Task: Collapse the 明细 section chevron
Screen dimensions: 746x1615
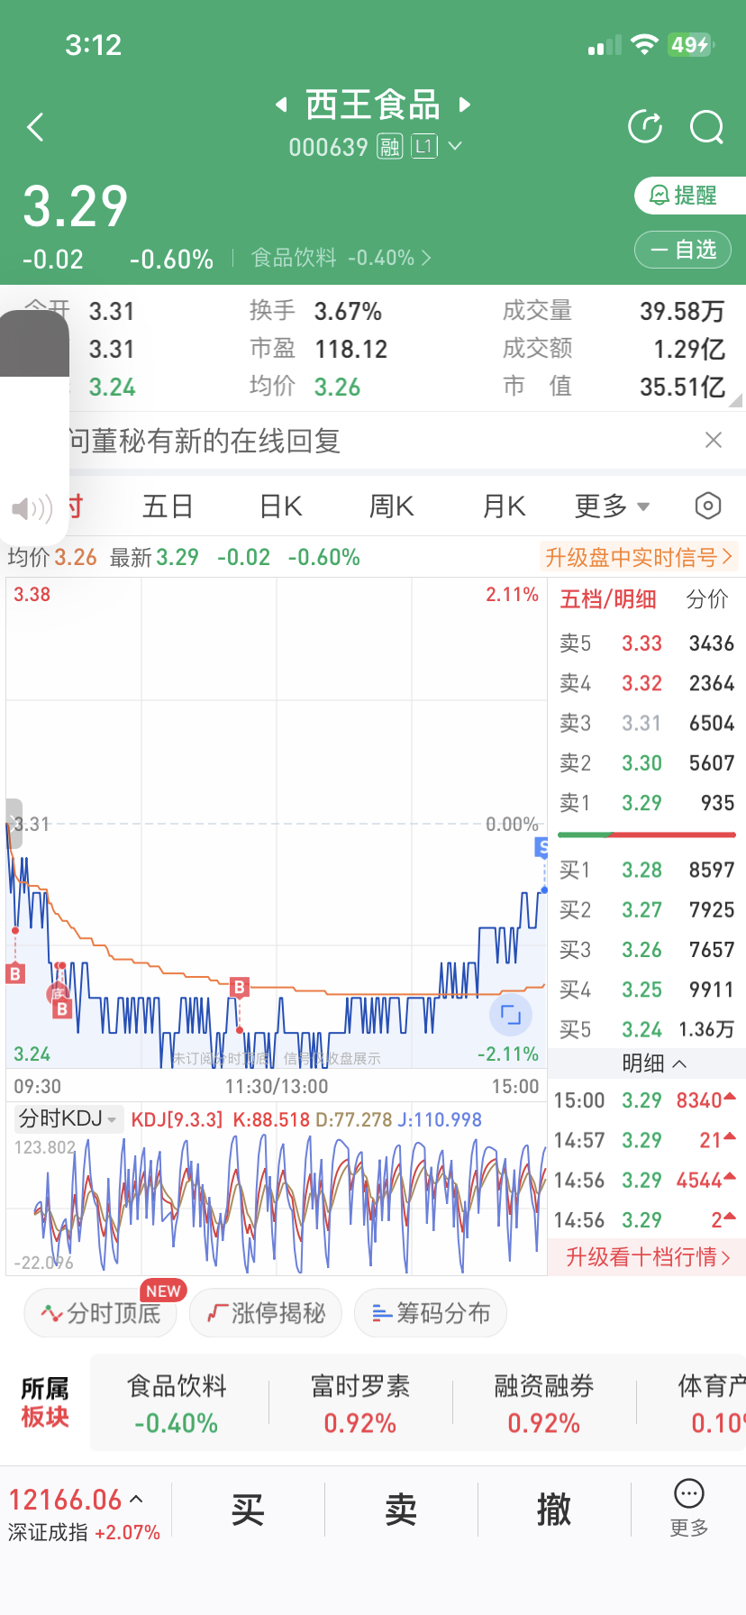Action: pyautogui.click(x=679, y=1063)
